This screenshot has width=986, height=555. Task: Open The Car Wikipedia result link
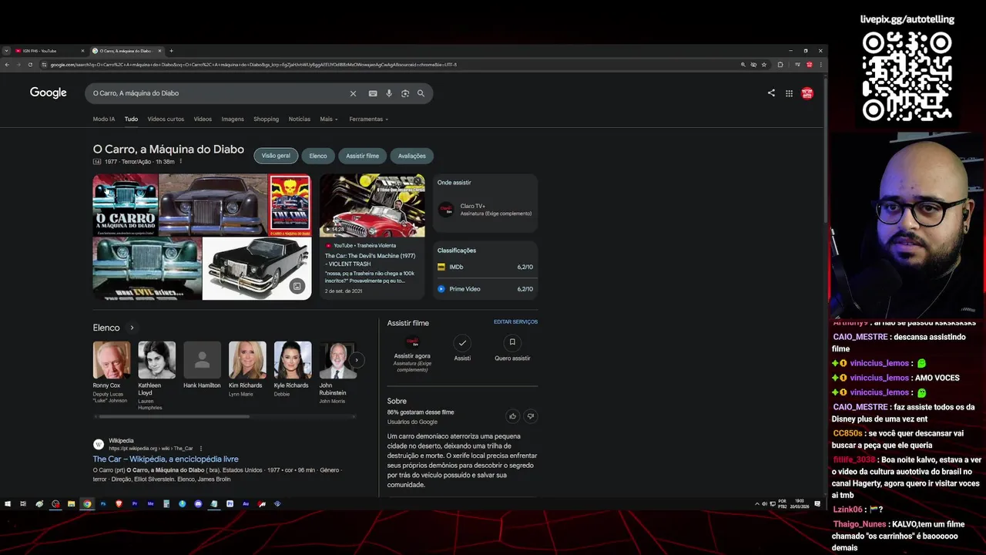pyautogui.click(x=166, y=459)
